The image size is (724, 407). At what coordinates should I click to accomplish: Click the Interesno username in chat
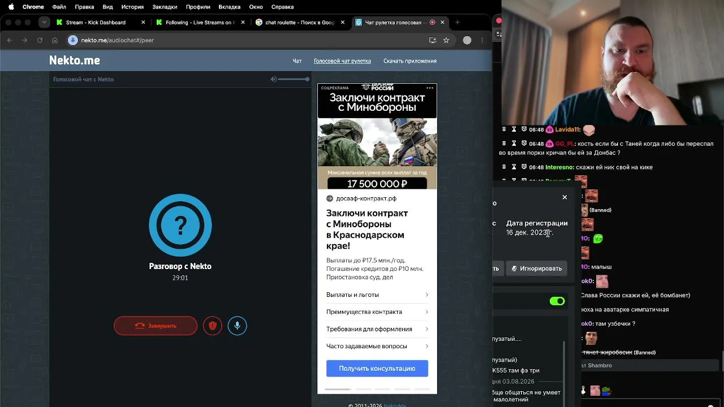pos(560,167)
